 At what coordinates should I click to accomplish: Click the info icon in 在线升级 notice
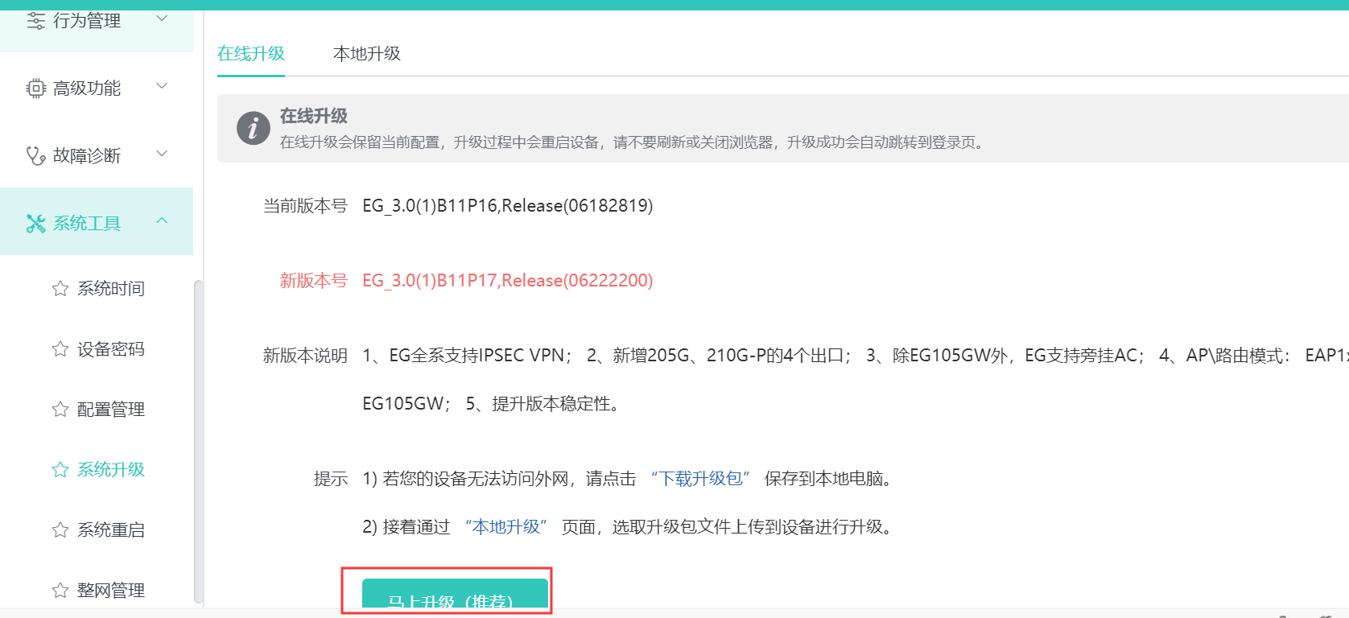click(253, 128)
